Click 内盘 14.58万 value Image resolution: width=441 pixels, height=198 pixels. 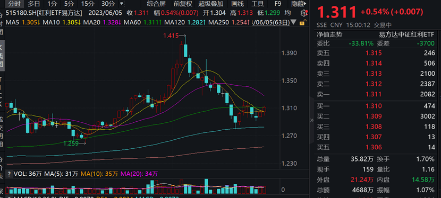[x=423, y=180]
